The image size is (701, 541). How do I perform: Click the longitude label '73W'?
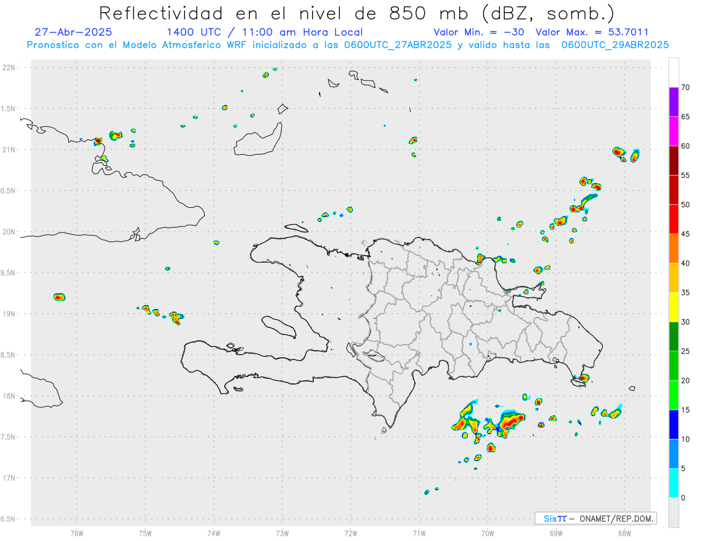click(x=282, y=533)
